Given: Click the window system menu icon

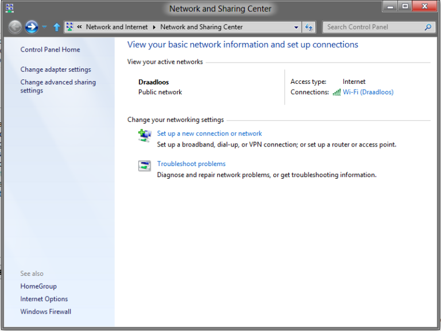Looking at the screenshot, I should click(x=10, y=9).
